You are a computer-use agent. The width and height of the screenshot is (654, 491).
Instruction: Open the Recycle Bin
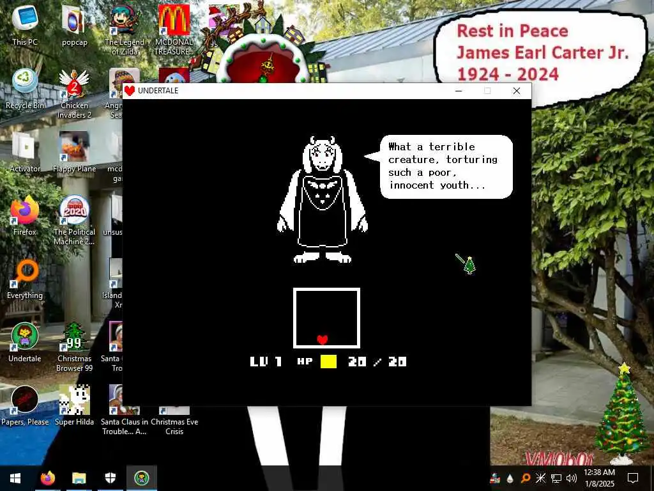tap(25, 88)
